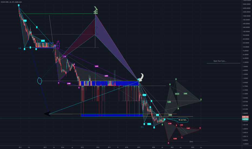This screenshot has height=149, width=252.
Task: Click the 2022 label on time axis
Action: coord(193,147)
